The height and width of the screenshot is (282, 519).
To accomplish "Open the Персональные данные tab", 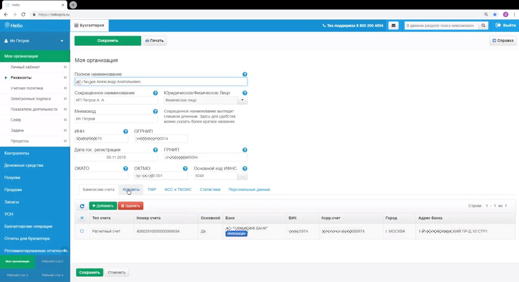I will click(249, 189).
